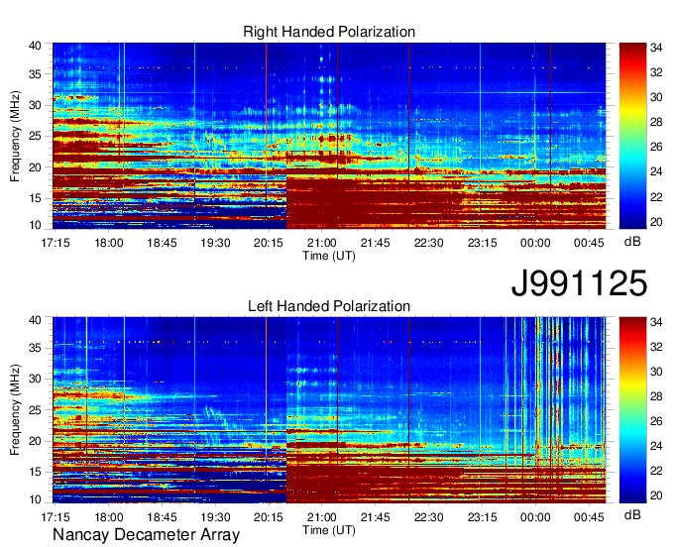Click "Frequency (MHz)" label of Left Handed plot
Screen dimensions: 674x547
[15, 410]
